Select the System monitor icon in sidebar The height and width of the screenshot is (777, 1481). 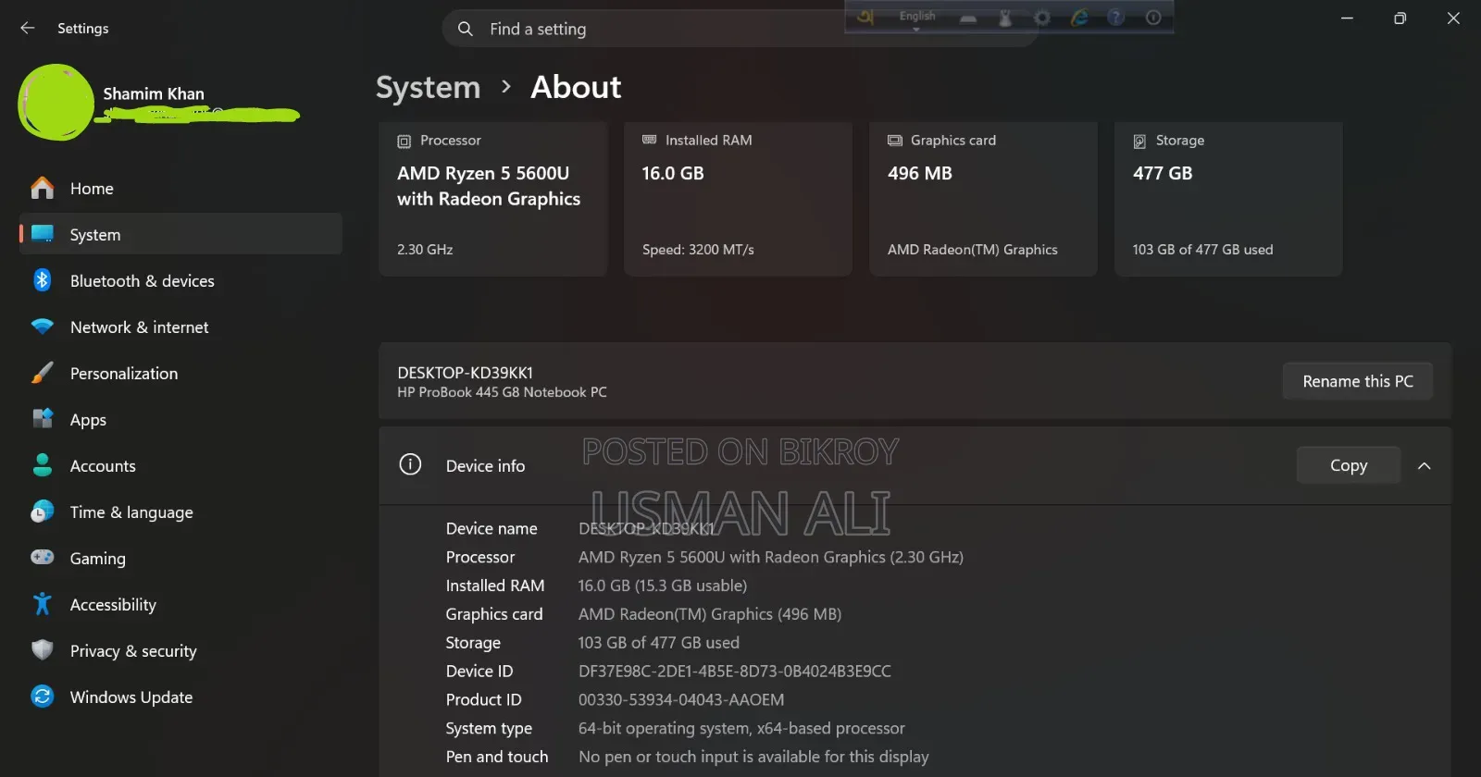click(x=43, y=234)
